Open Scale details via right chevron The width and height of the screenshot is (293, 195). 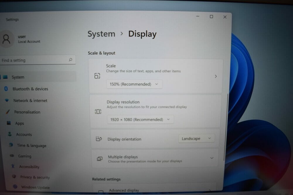pos(216,76)
